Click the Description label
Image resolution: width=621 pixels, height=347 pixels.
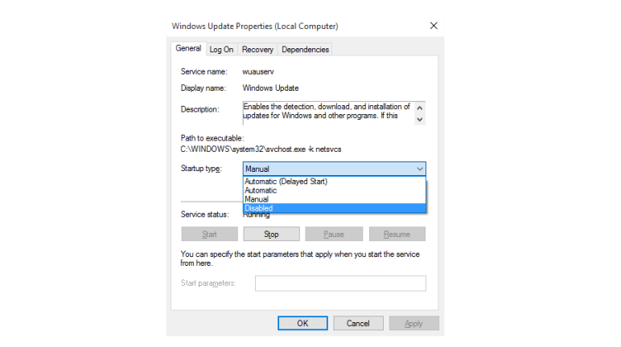point(200,109)
